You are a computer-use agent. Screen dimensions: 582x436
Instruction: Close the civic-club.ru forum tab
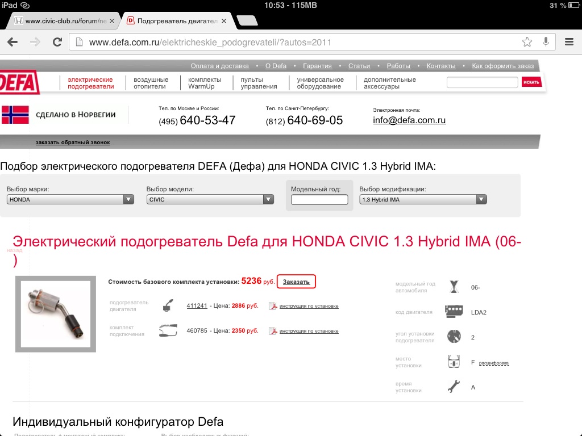coord(112,21)
